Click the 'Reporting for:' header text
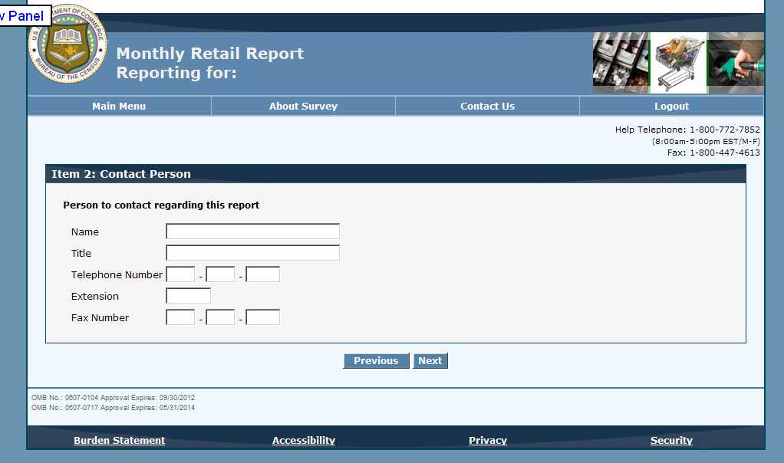784x463 pixels. point(176,73)
